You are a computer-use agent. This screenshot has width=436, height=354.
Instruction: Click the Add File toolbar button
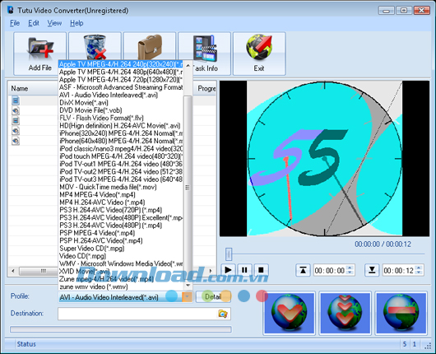point(39,54)
